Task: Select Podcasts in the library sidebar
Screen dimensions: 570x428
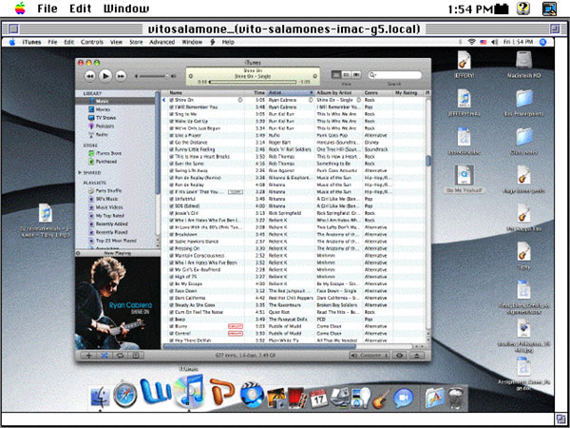Action: pos(105,124)
